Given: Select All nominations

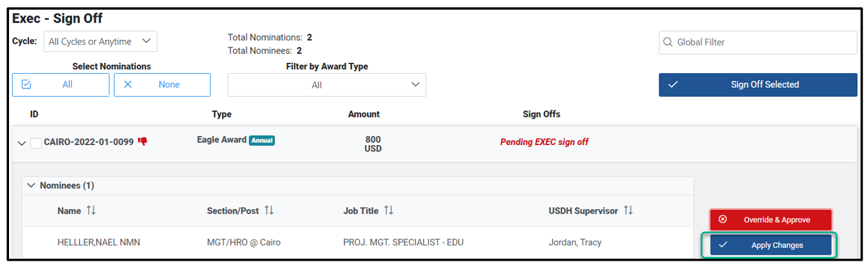Looking at the screenshot, I should [61, 85].
